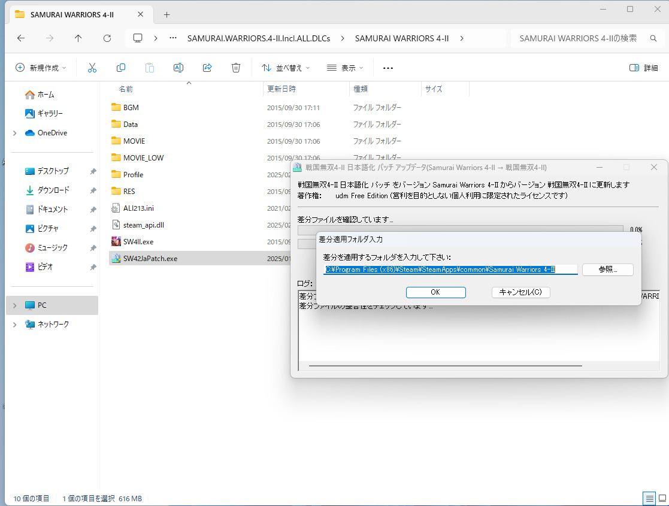The width and height of the screenshot is (669, 506).
Task: Open the three-dot more options menu in toolbar
Action: point(388,68)
